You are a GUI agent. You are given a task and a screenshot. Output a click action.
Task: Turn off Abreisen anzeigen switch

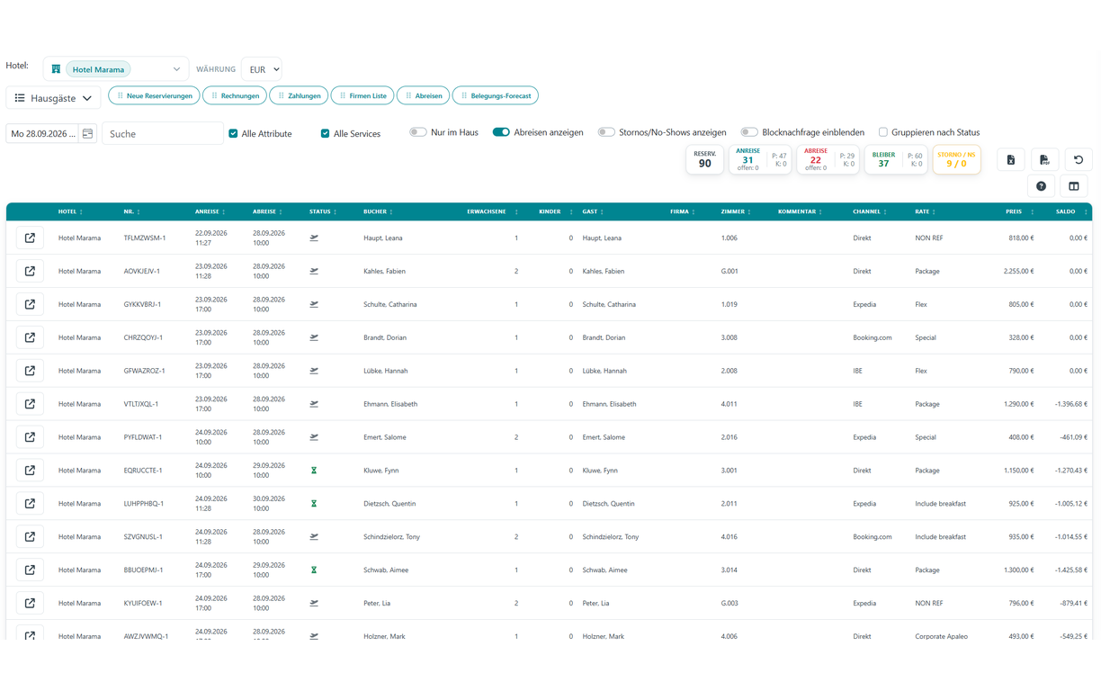pyautogui.click(x=501, y=132)
